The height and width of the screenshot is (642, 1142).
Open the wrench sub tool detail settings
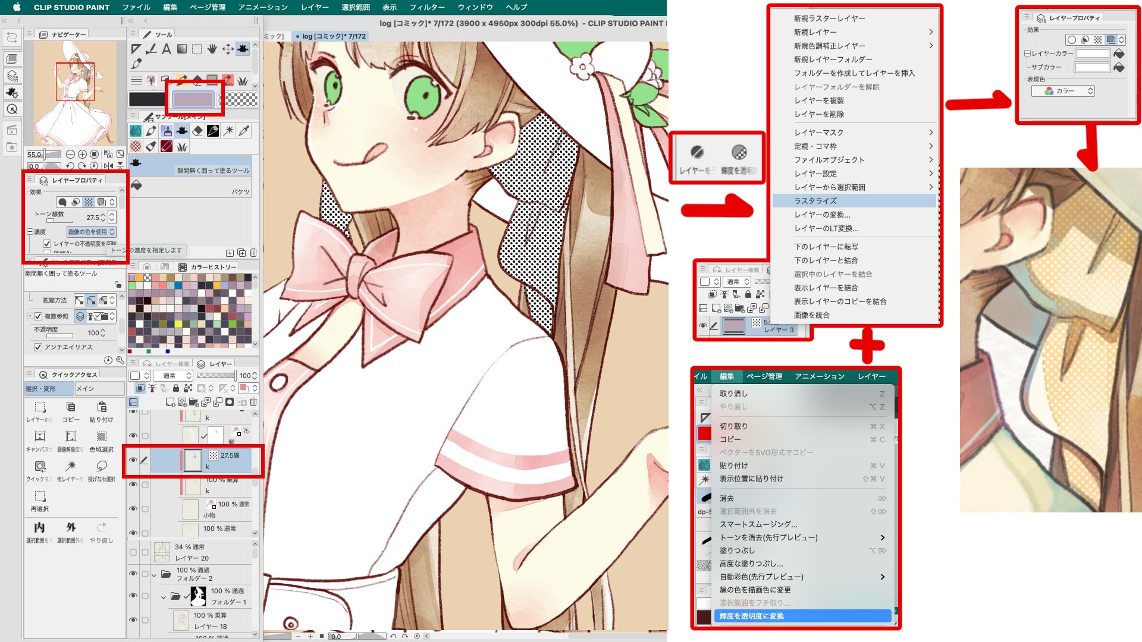[x=120, y=360]
